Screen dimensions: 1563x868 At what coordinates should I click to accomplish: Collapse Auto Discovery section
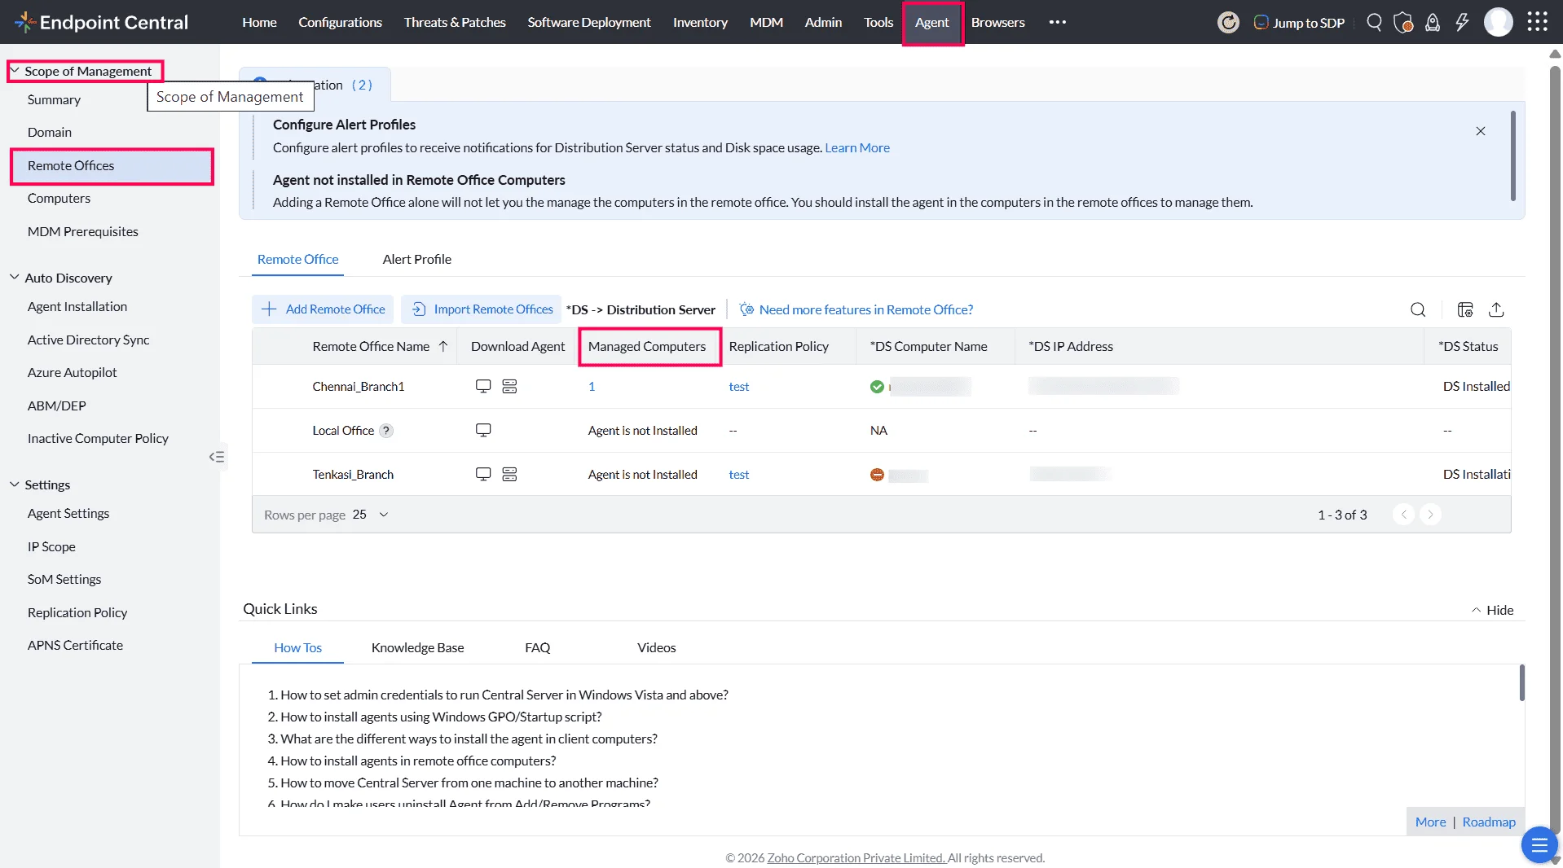[x=15, y=277]
